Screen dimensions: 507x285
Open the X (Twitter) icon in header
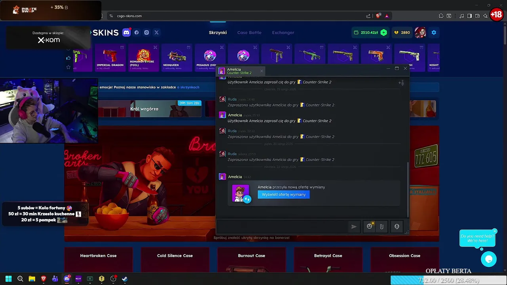156,32
